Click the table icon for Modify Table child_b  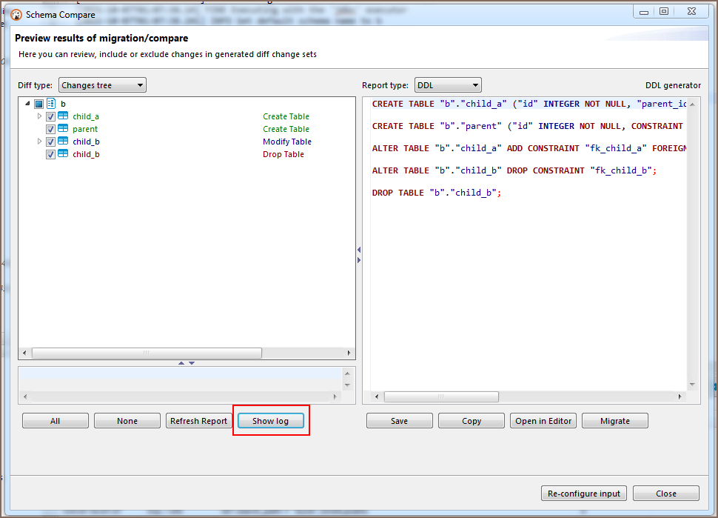63,142
